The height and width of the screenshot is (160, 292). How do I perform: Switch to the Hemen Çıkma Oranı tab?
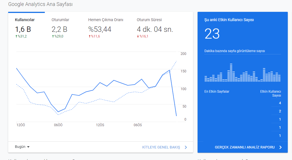tap(106, 28)
